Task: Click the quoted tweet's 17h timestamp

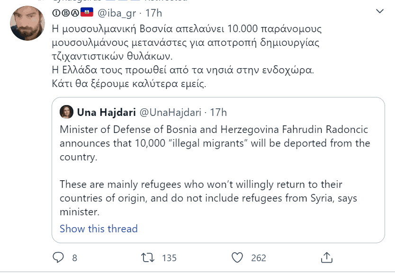Action: 218,113
